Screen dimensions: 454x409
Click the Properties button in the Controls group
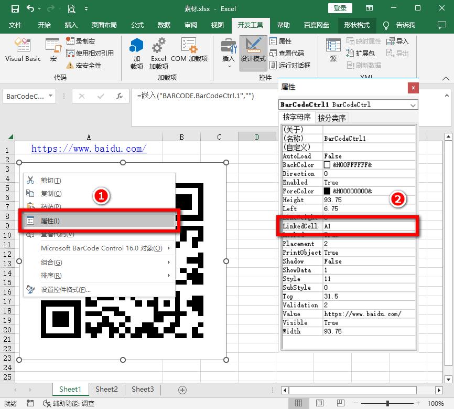pyautogui.click(x=281, y=41)
